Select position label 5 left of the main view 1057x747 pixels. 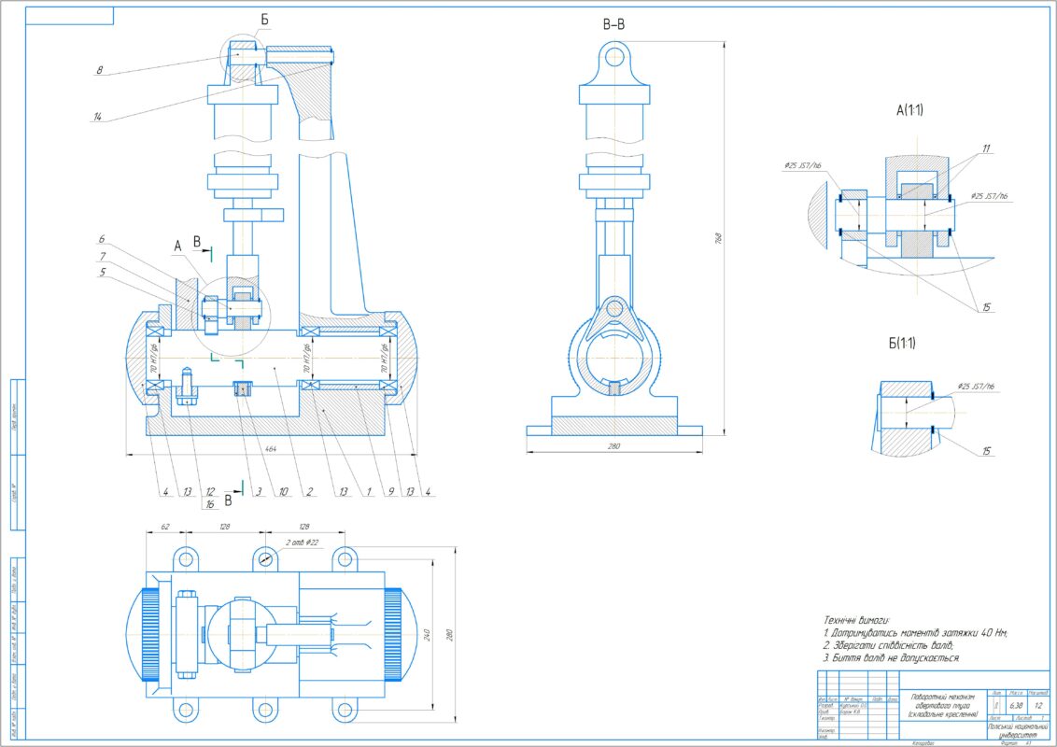click(x=103, y=273)
